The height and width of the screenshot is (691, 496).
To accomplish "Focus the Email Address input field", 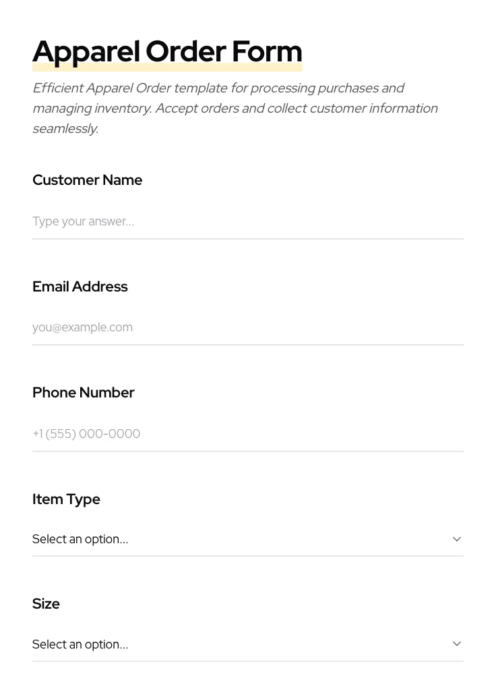I will pos(247,327).
